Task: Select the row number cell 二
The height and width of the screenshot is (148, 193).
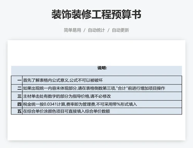Action: click(x=17, y=88)
